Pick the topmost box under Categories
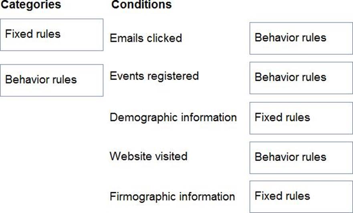The height and width of the screenshot is (213, 353). (51, 35)
